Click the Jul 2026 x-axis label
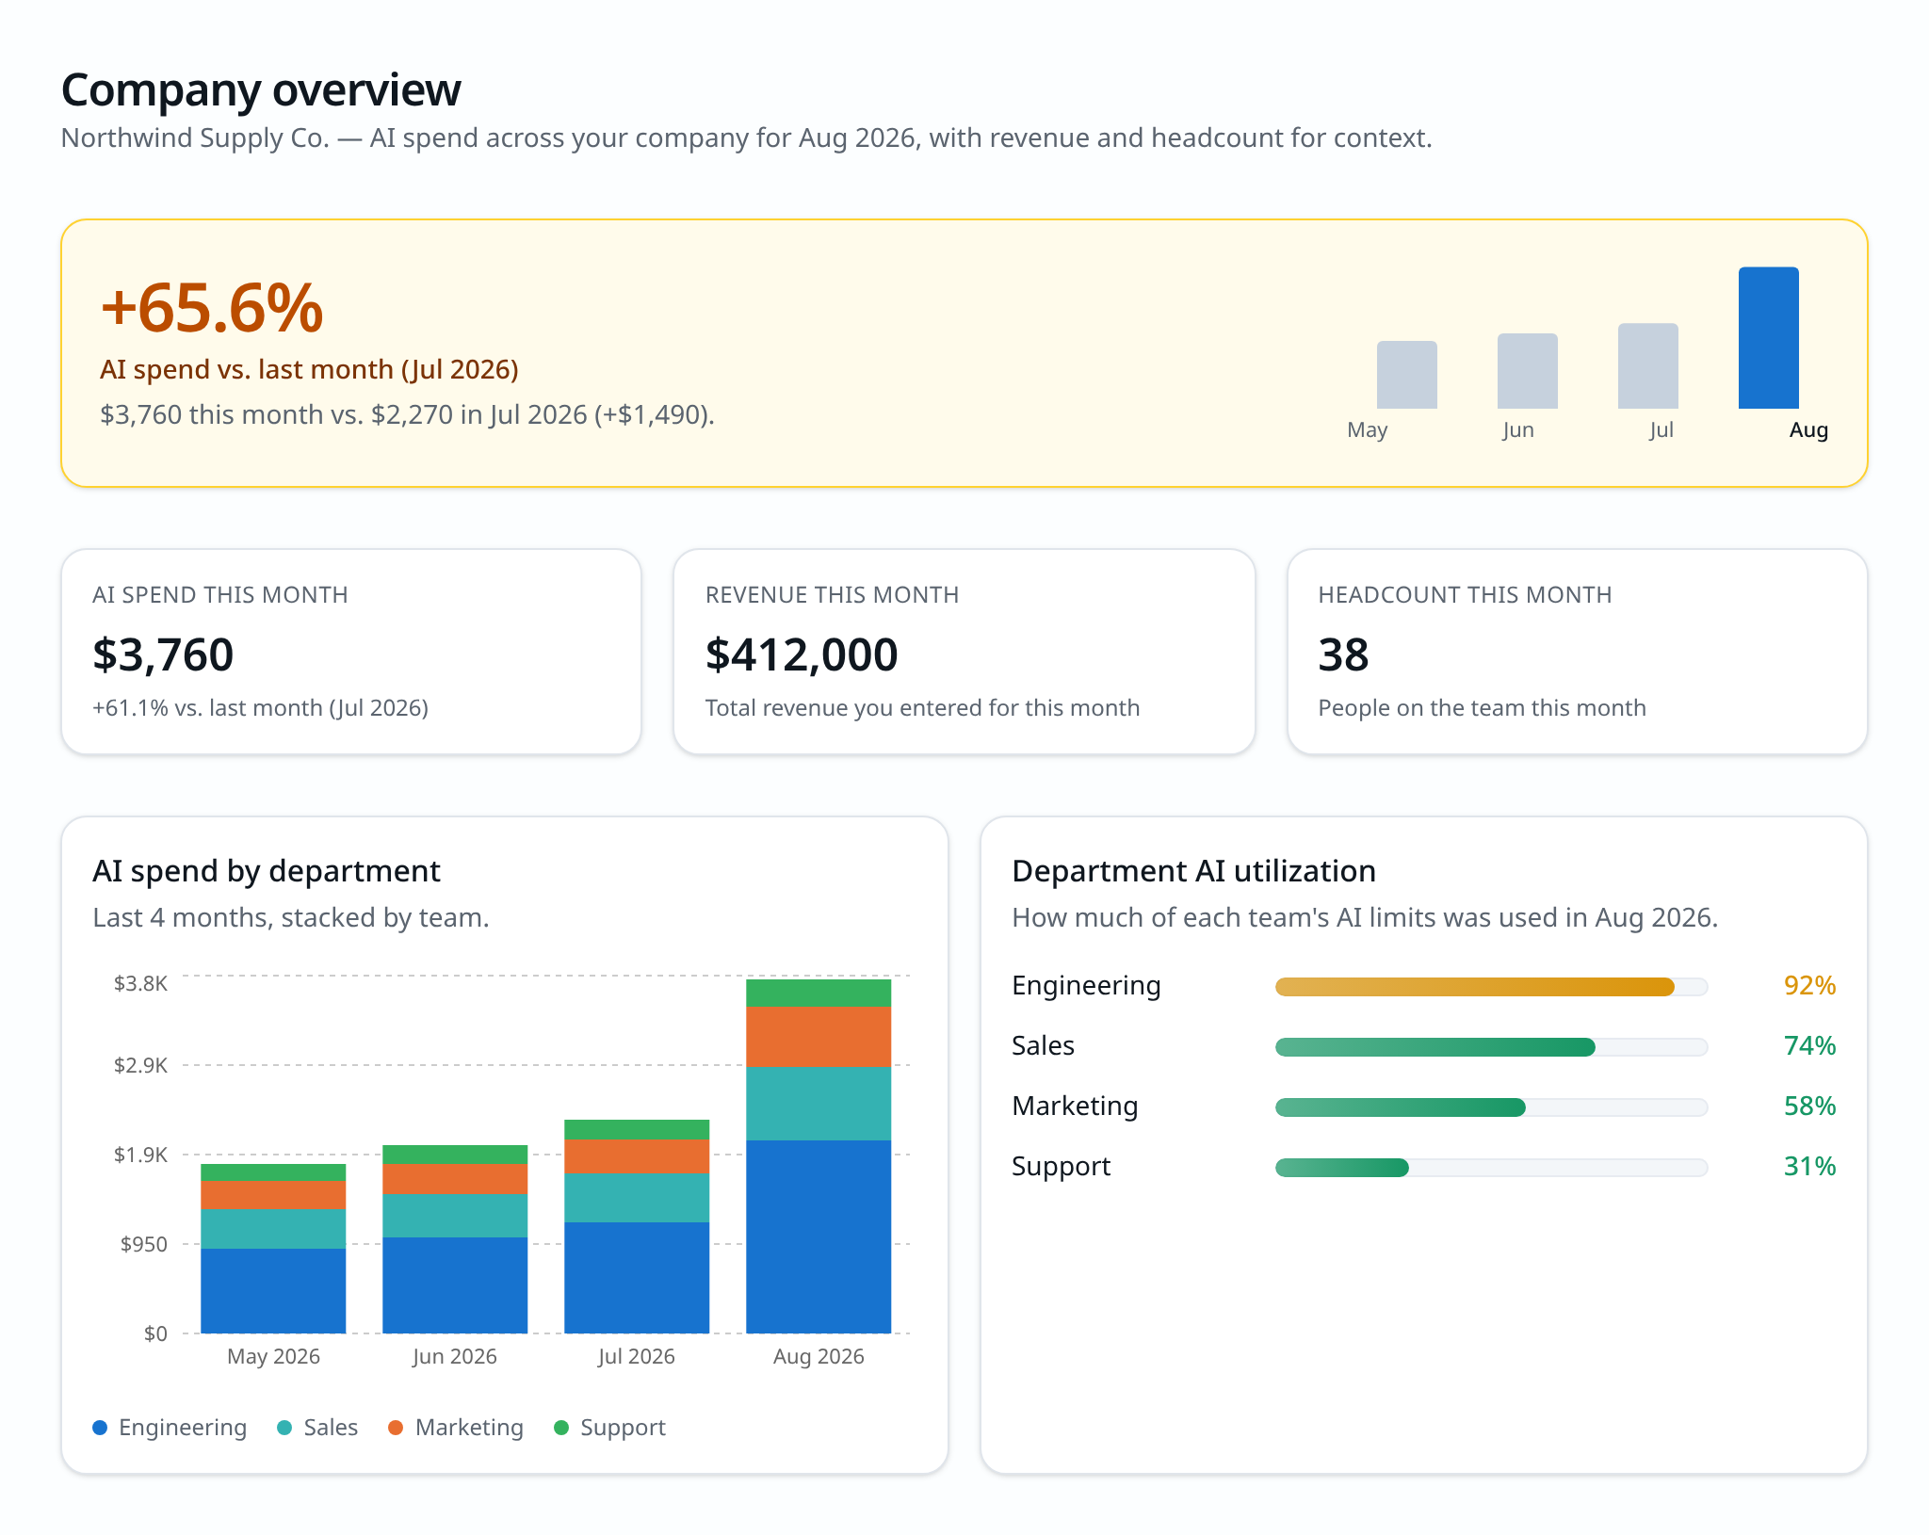This screenshot has width=1929, height=1535. click(637, 1357)
